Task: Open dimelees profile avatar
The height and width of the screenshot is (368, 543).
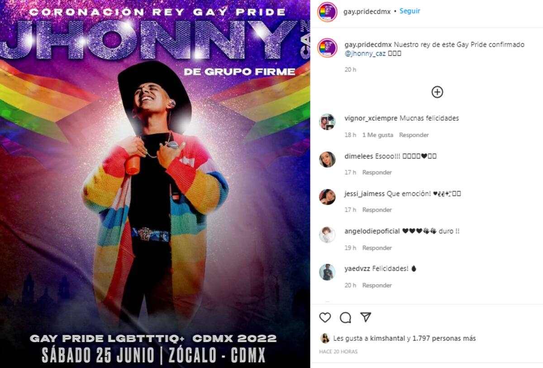Action: 327,160
